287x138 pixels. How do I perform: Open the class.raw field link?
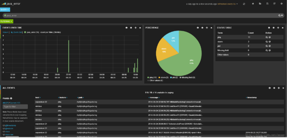9,135
